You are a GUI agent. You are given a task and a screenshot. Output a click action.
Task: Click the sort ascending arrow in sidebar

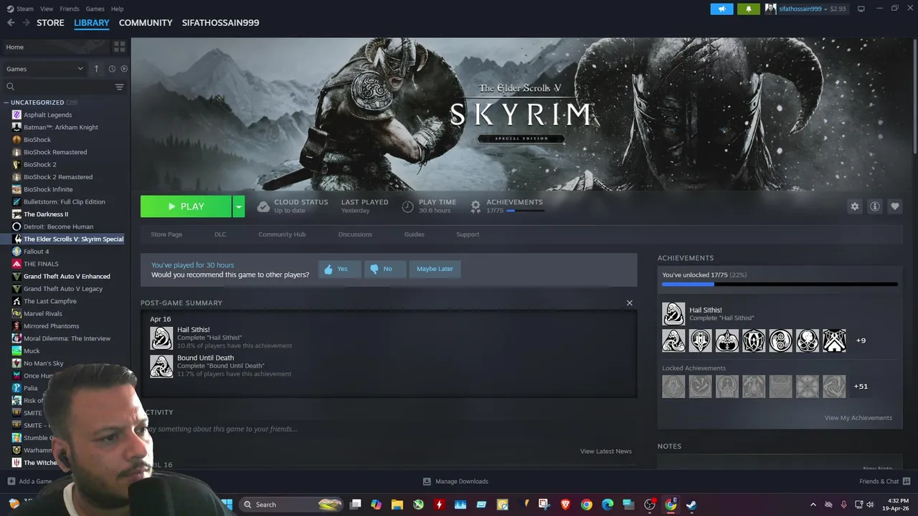pyautogui.click(x=96, y=69)
